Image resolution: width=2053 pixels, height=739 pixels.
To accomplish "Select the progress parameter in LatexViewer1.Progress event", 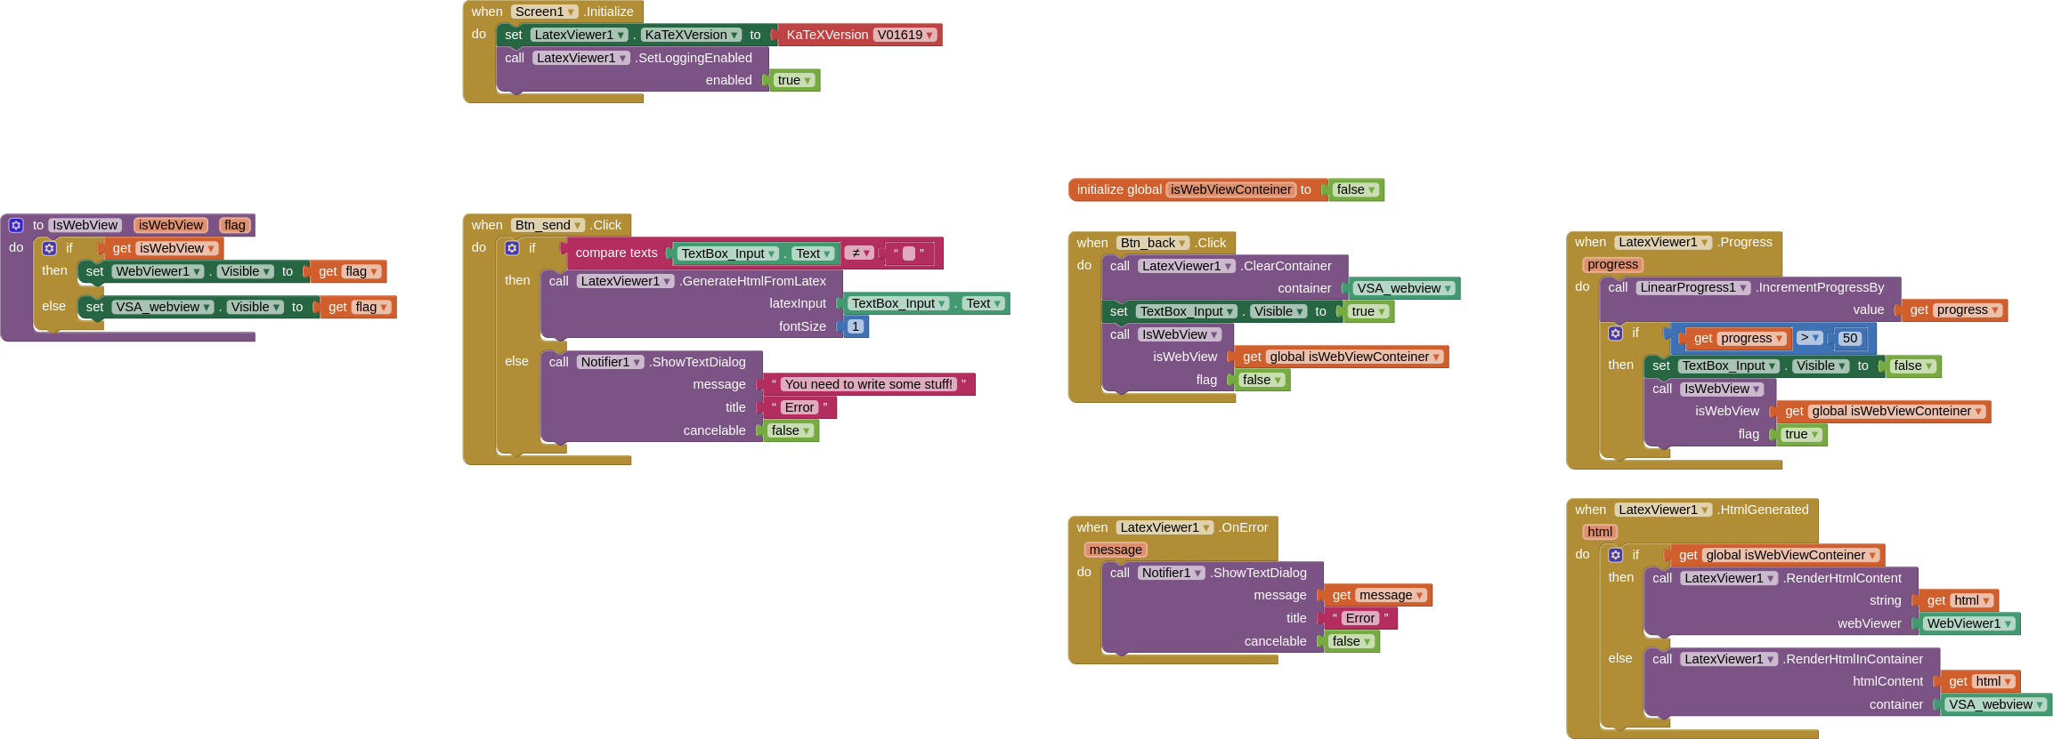I will tap(1612, 264).
